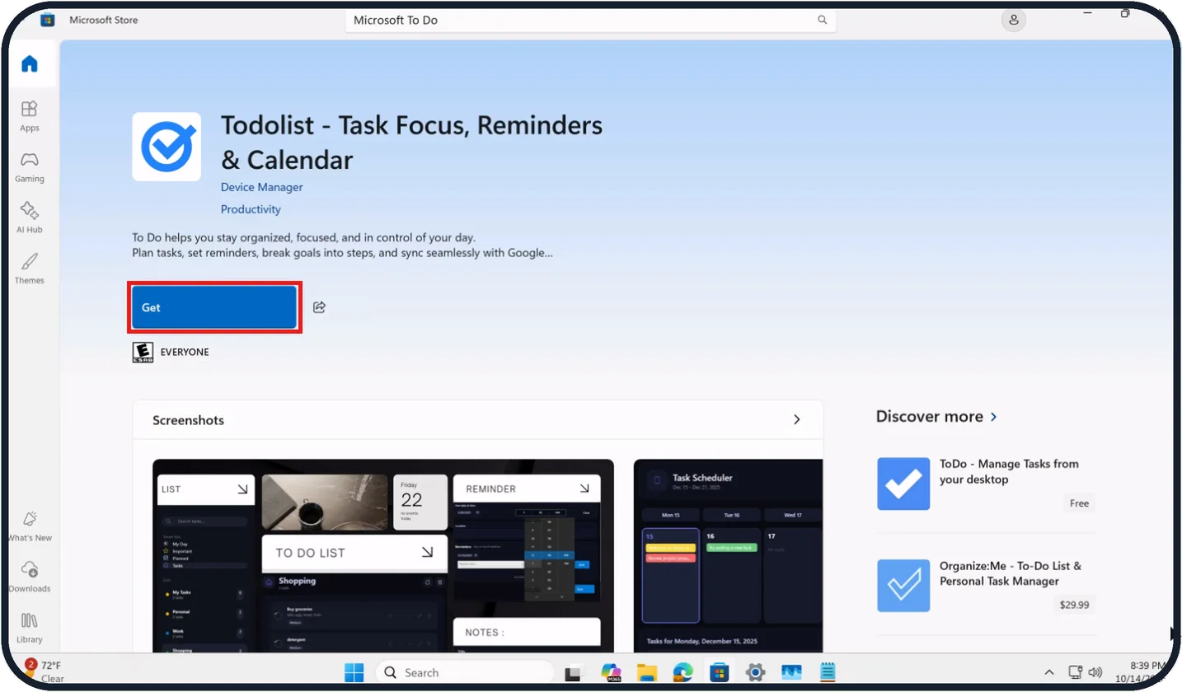Show What's New in the sidebar
The height and width of the screenshot is (692, 1182).
[30, 526]
